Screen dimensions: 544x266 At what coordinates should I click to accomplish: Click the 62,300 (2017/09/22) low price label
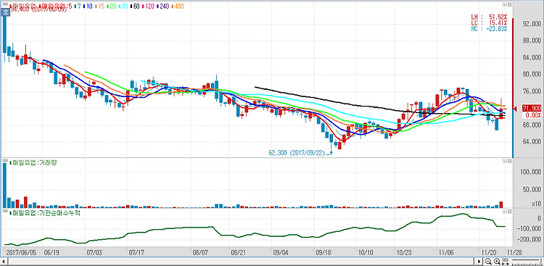pos(296,152)
